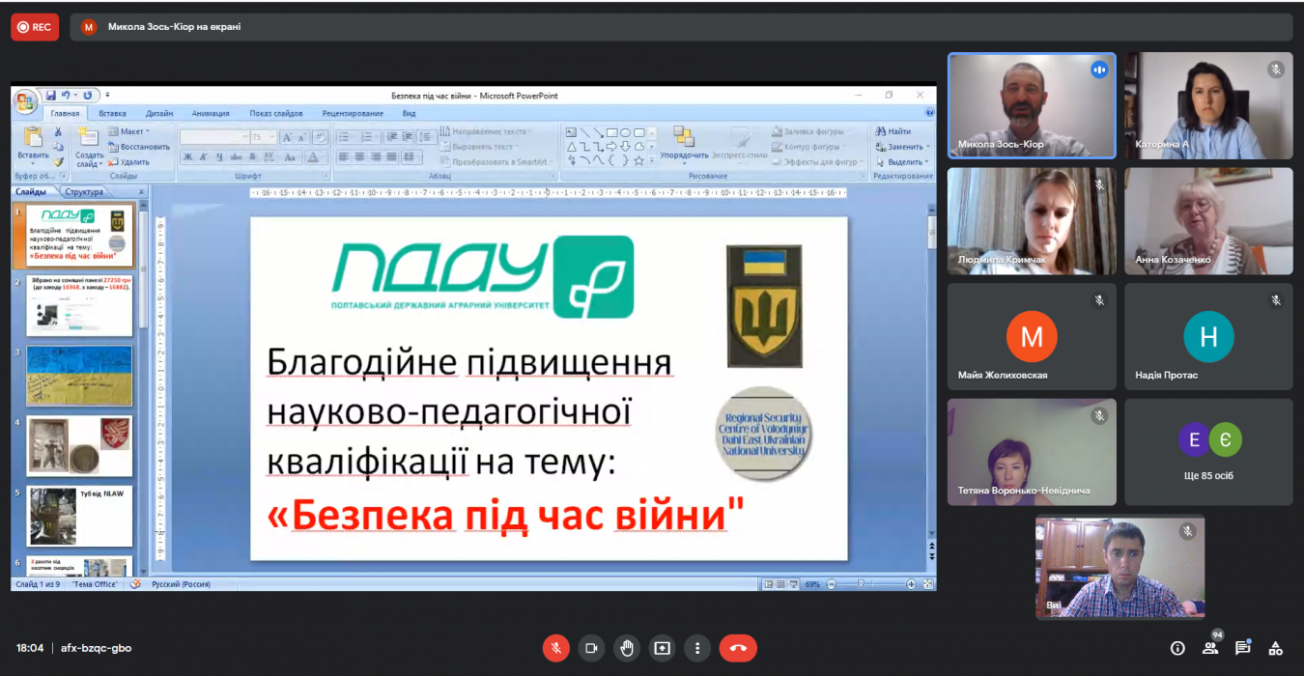Select the rectangle shape in the shapes gallery

[x=612, y=132]
